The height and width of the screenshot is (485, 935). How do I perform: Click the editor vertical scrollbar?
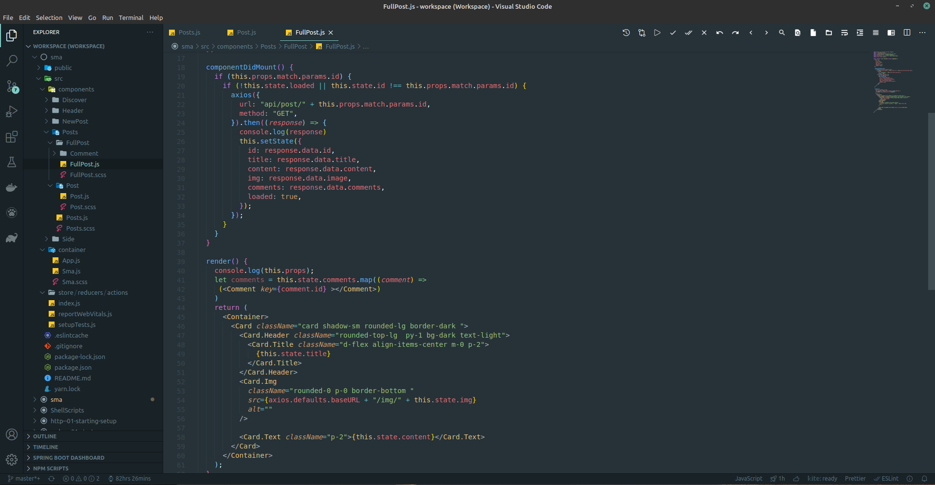click(x=931, y=201)
